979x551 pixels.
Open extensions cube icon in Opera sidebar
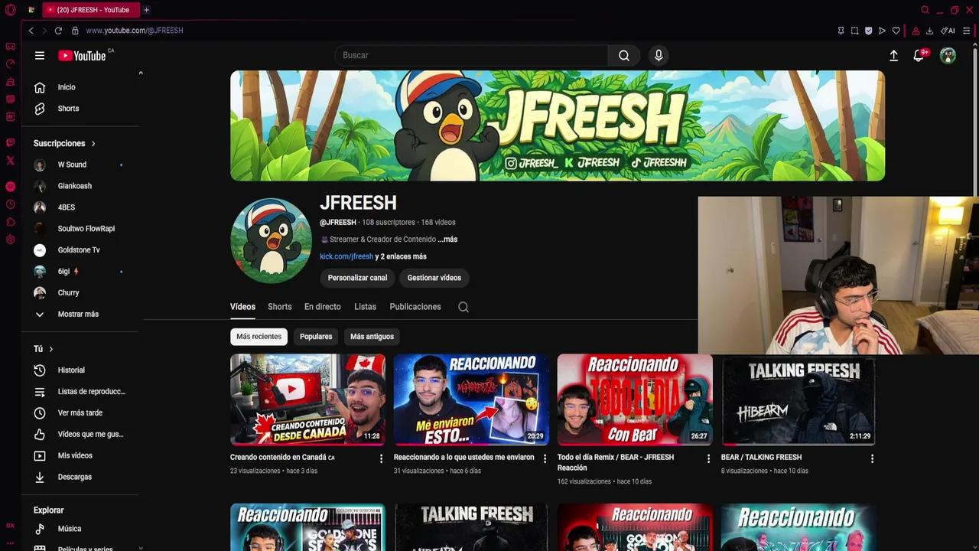pyautogui.click(x=11, y=222)
